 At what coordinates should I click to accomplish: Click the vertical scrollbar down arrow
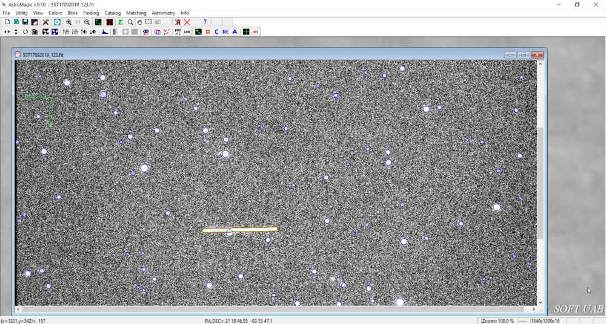click(x=541, y=302)
